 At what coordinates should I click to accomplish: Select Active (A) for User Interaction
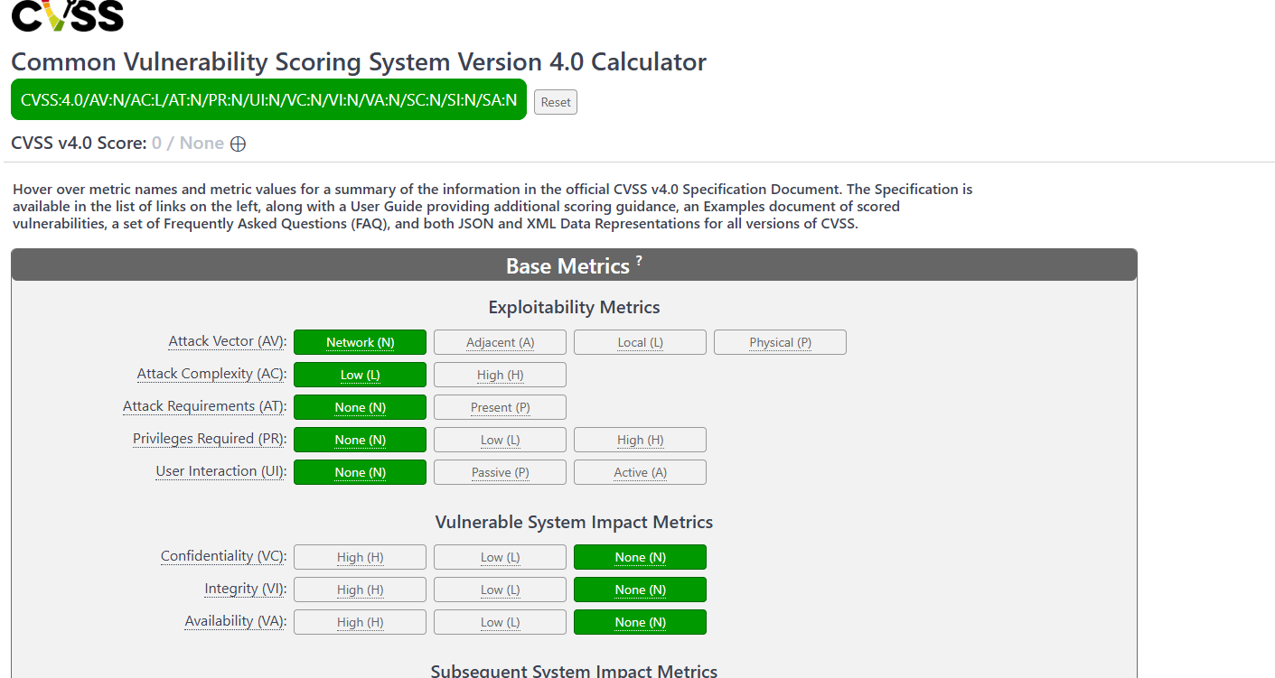(640, 472)
